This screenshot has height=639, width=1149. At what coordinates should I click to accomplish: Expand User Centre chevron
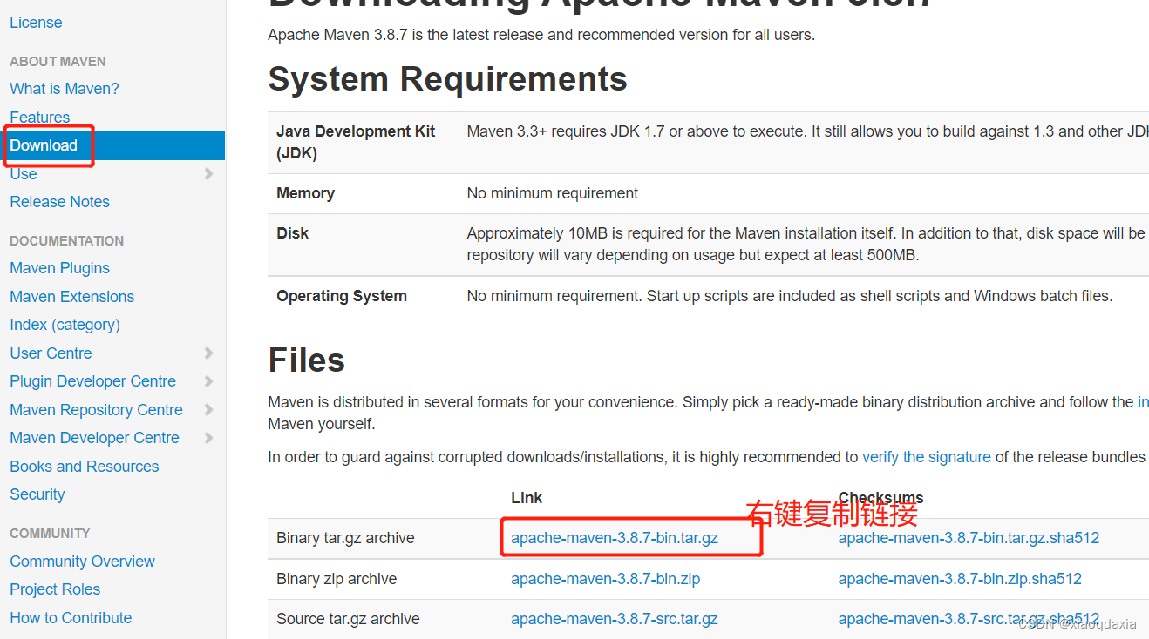click(208, 353)
